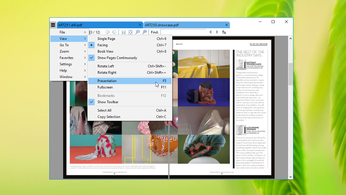Click the page number field (3 / 12)
The image size is (346, 195).
[x=95, y=32]
